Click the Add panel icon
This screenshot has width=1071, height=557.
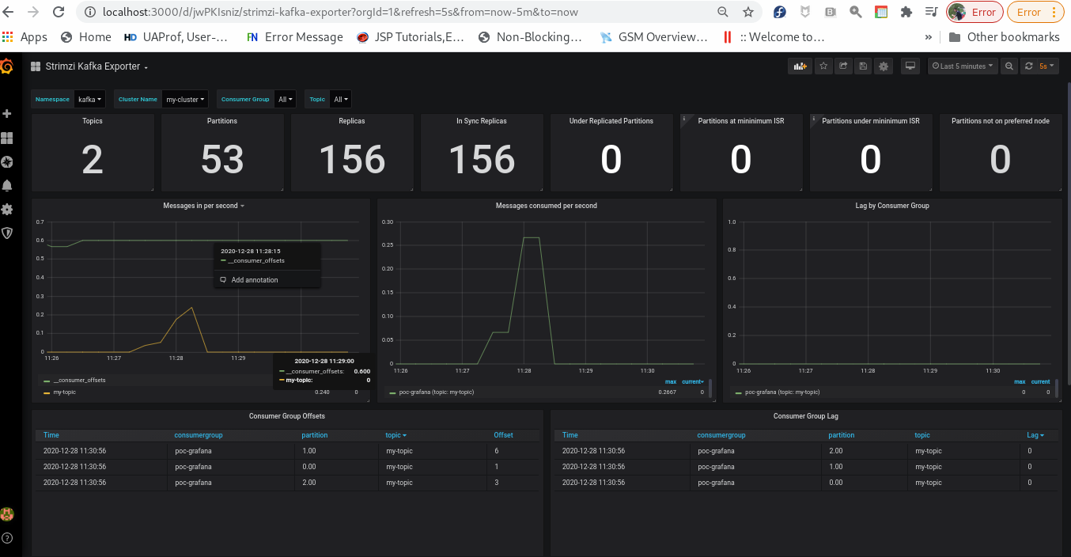(x=800, y=66)
